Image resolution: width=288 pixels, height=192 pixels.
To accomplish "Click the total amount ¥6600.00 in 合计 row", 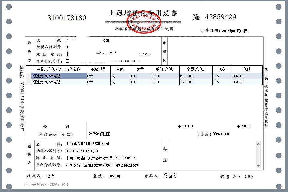I will (x=186, y=126).
